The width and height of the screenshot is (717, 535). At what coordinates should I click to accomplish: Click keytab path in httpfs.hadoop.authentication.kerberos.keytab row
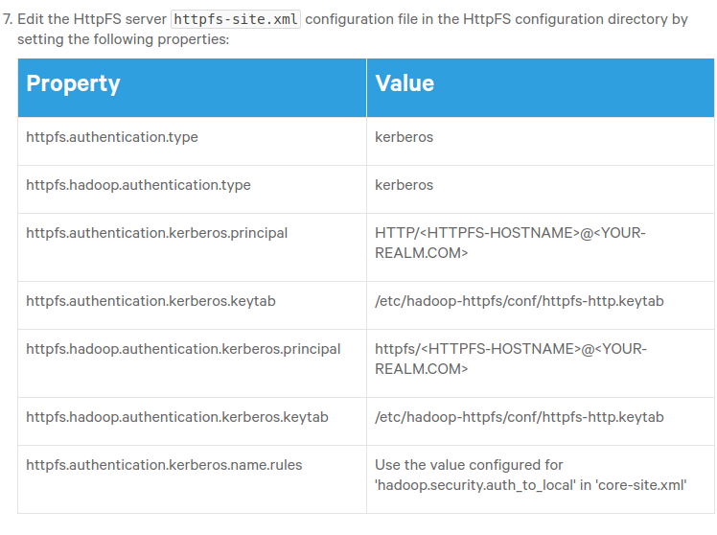(519, 417)
